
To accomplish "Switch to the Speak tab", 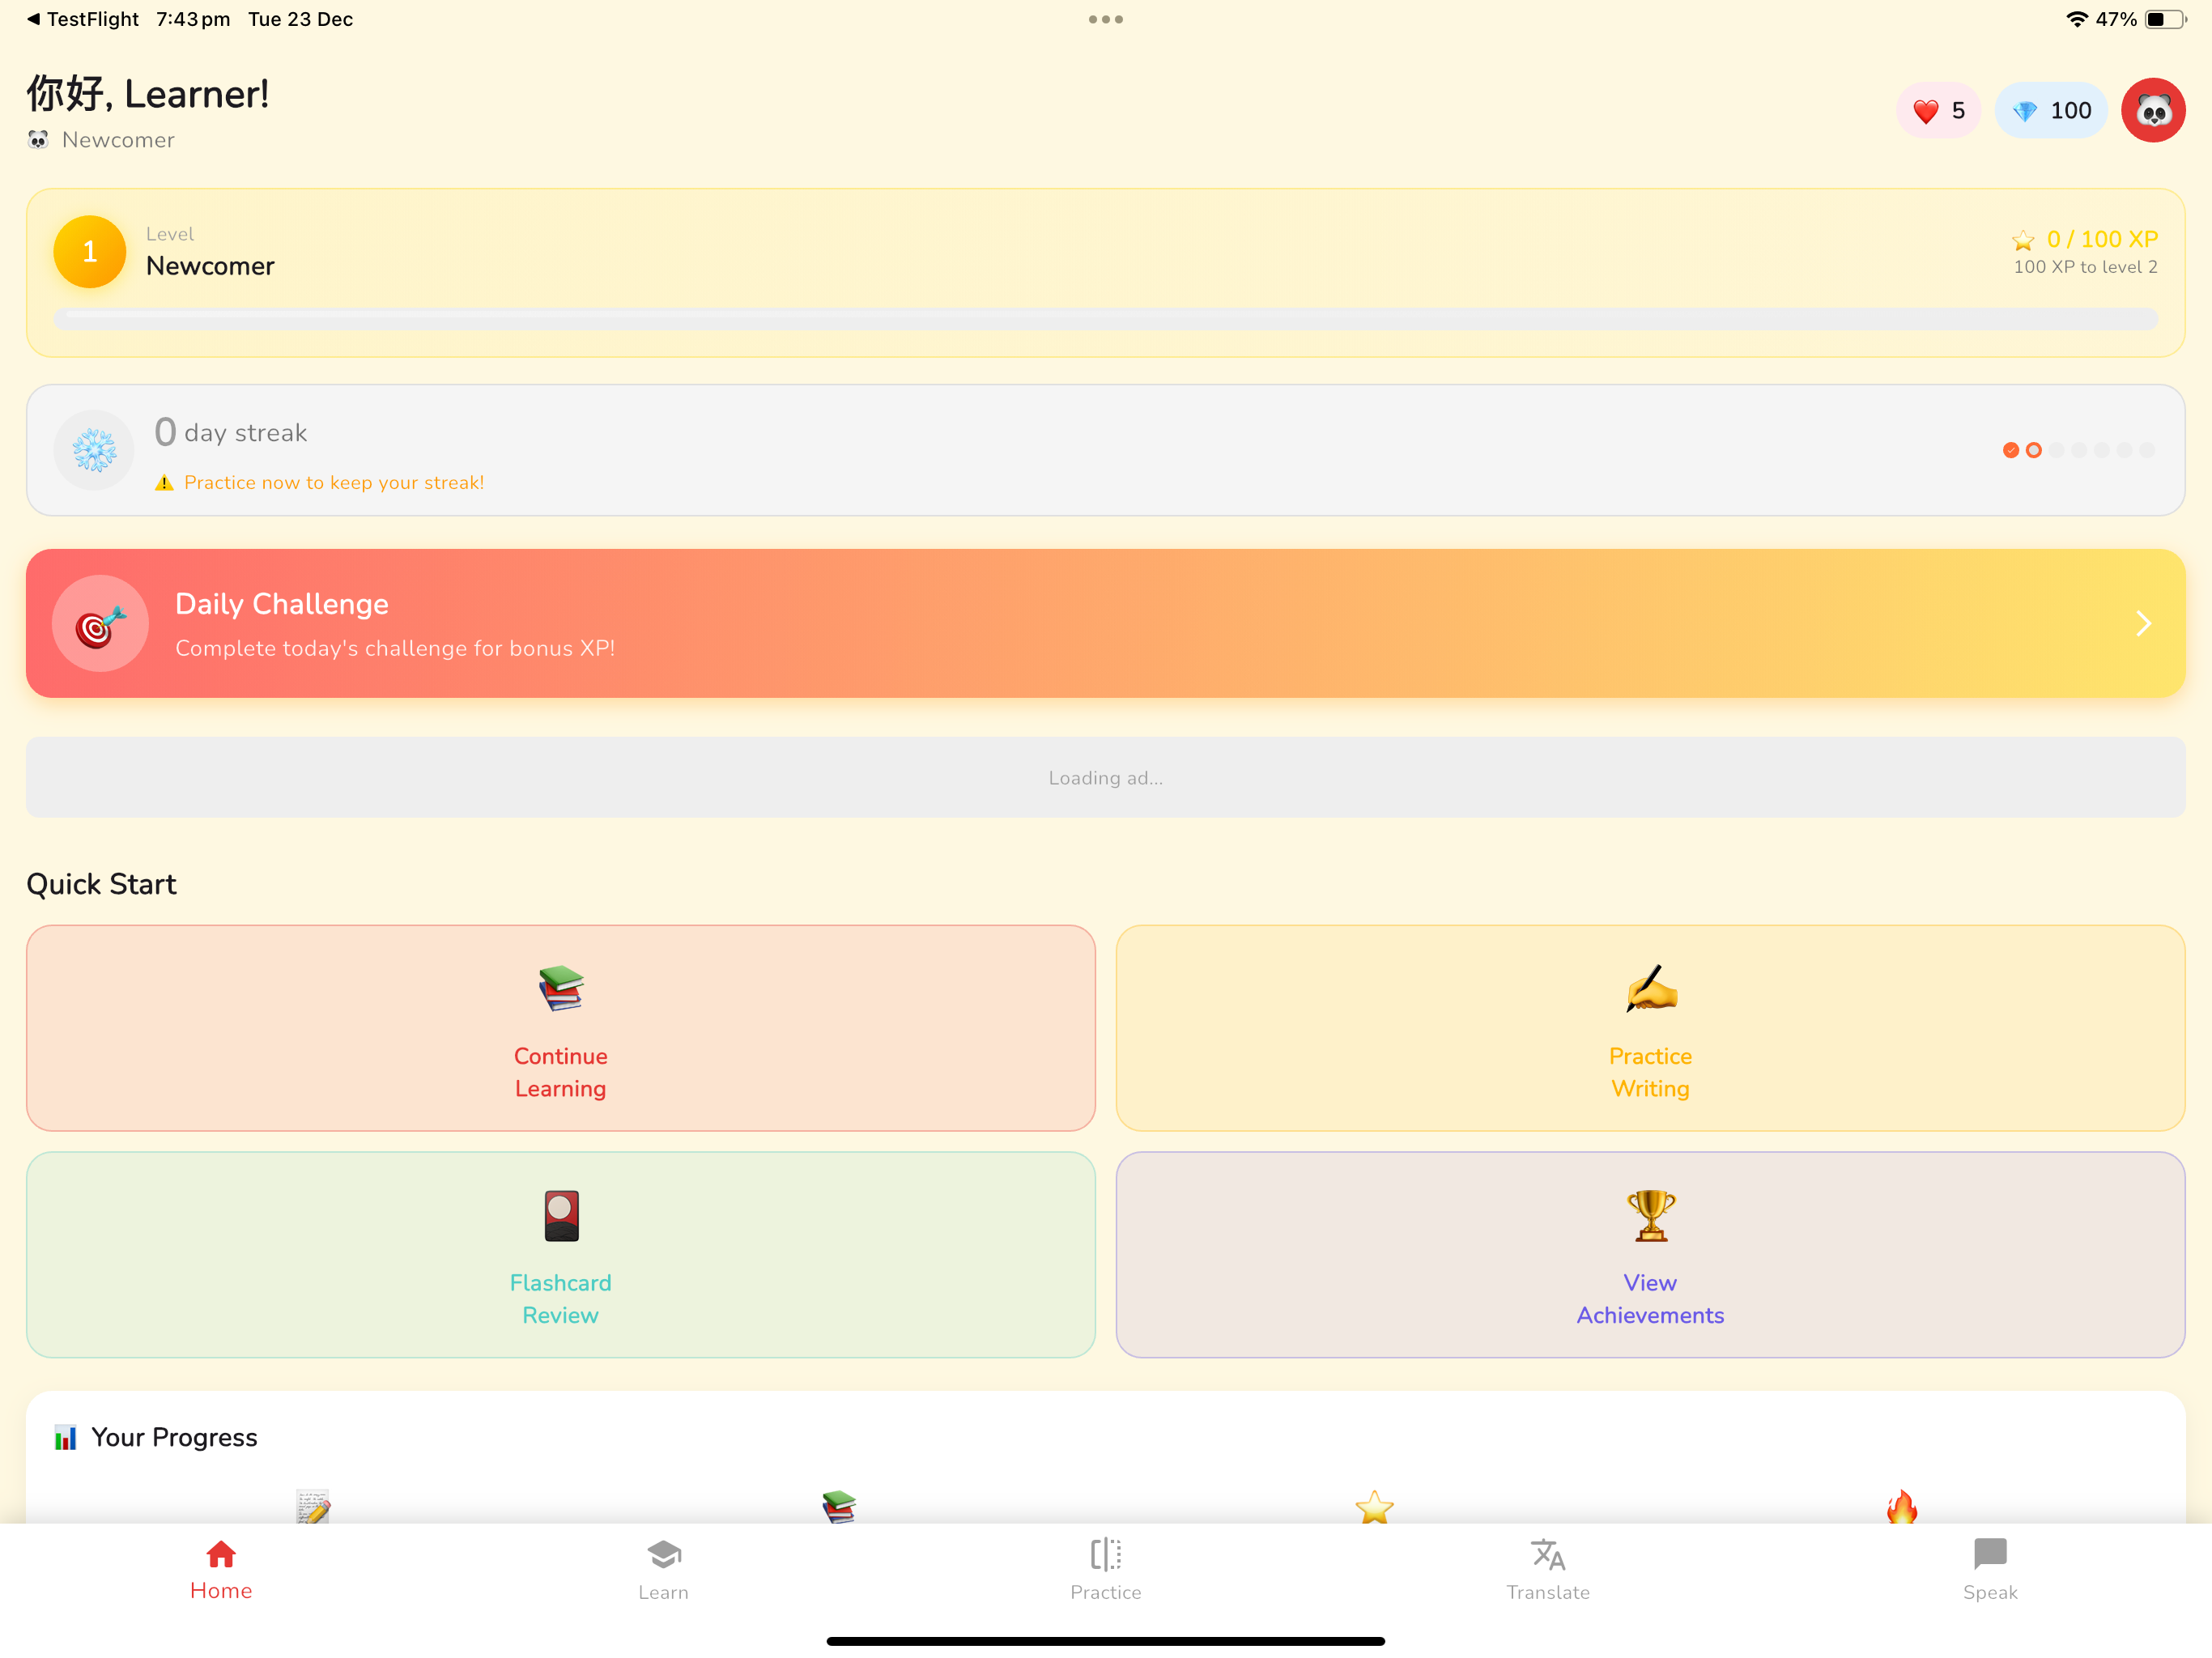I will click(1990, 1570).
